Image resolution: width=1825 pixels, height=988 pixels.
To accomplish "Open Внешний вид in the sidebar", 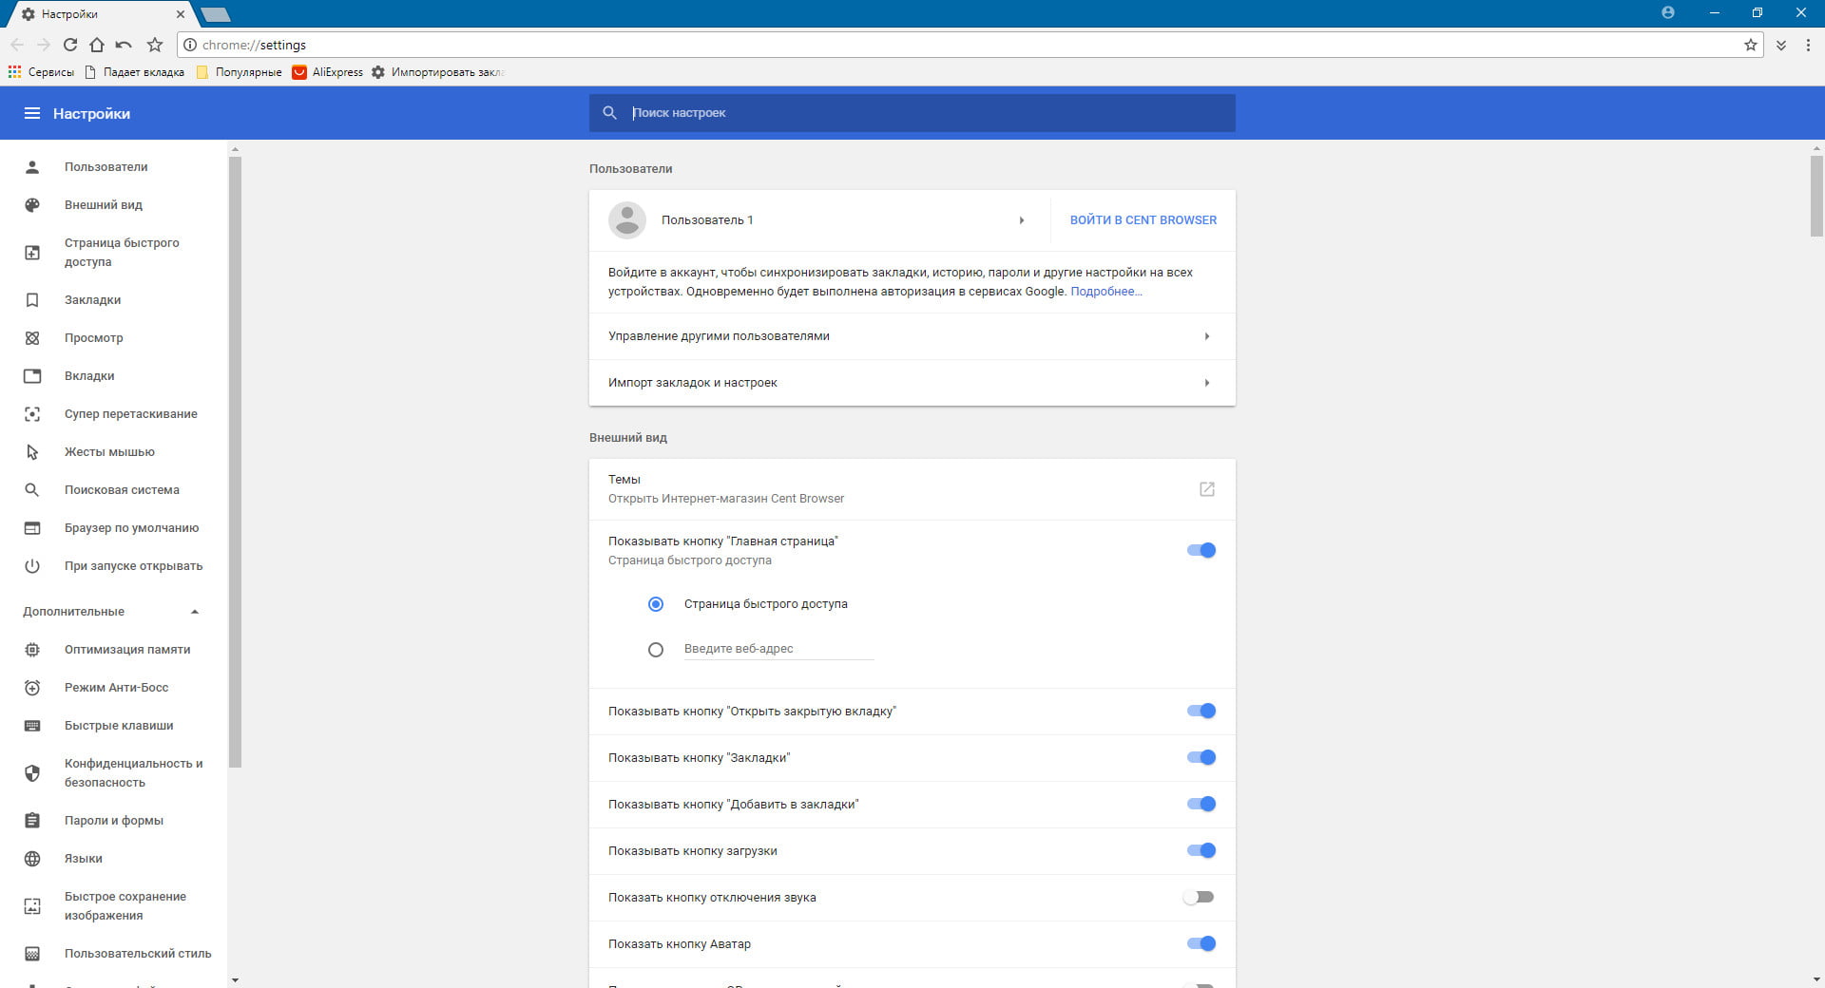I will click(104, 204).
